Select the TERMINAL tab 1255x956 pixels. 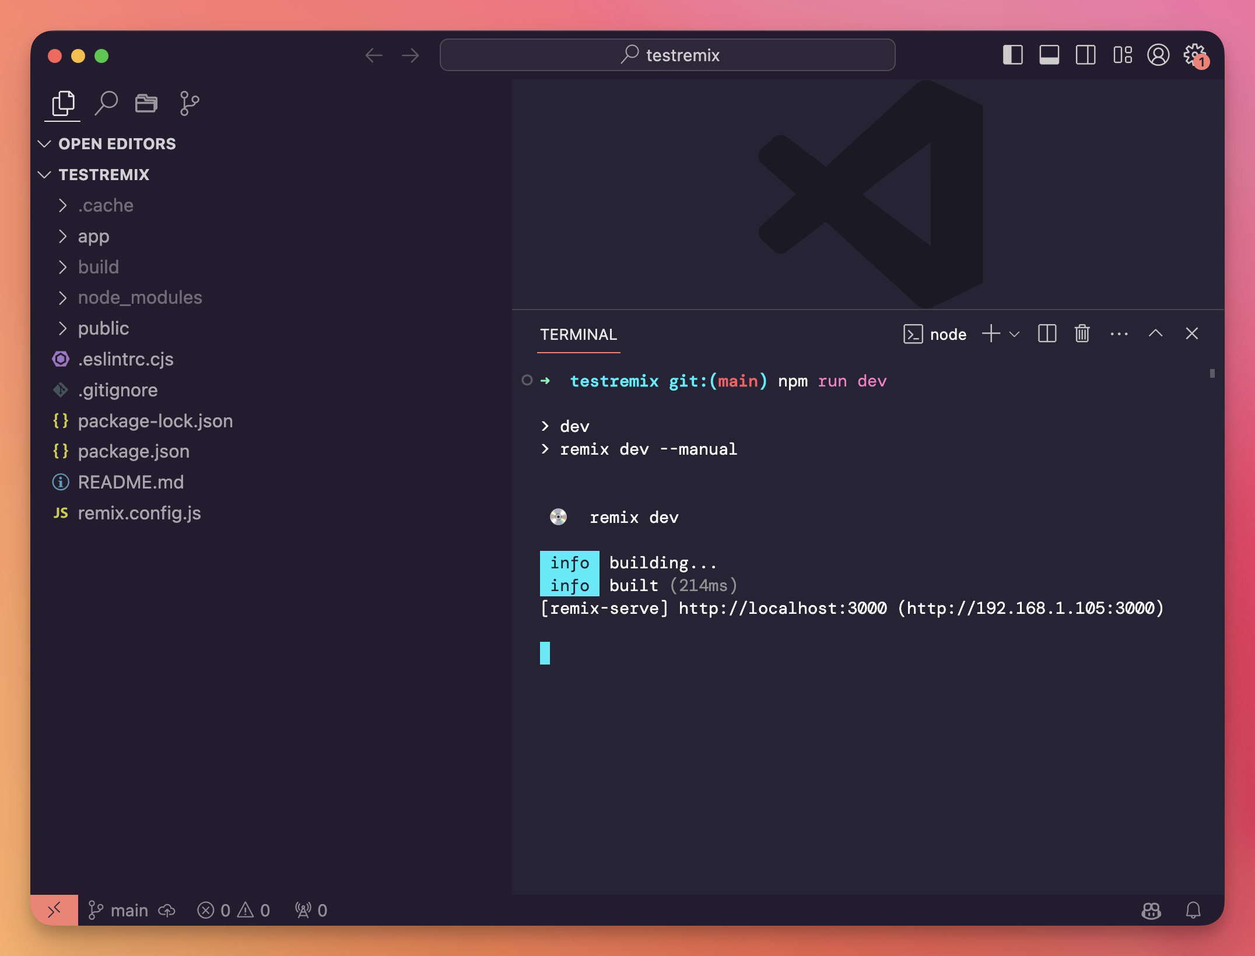[578, 335]
